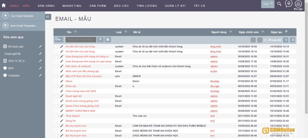Select checkbox for Email nghỉ tết row
This screenshot has width=308, height=138.
click(56, 96)
